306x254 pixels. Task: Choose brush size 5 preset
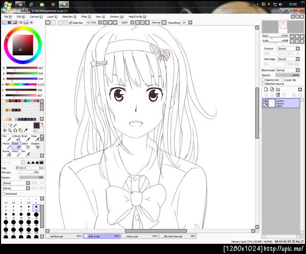tap(6, 208)
